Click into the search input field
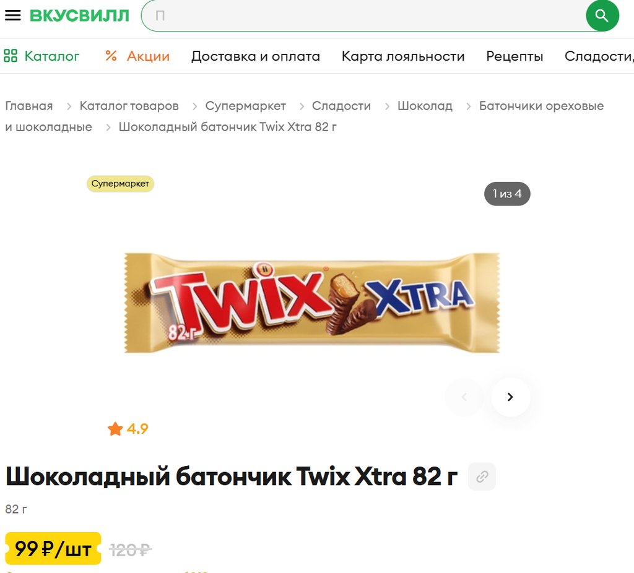Image resolution: width=634 pixels, height=573 pixels. [x=364, y=15]
